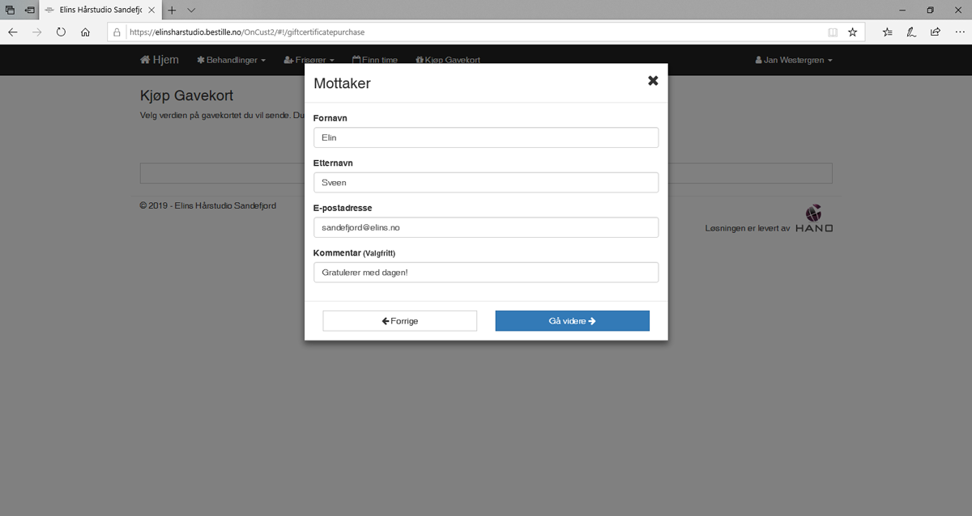Open the Hjem home link
Screen dimensions: 972x516
tap(160, 60)
